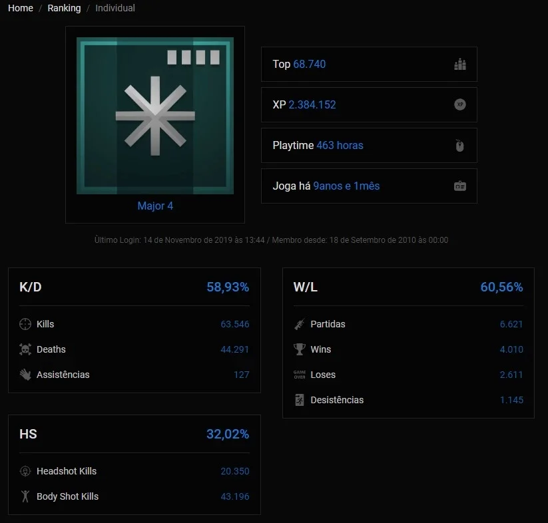Screen dimensions: 548x523
Task: Click the HS heading
Action: click(x=28, y=434)
